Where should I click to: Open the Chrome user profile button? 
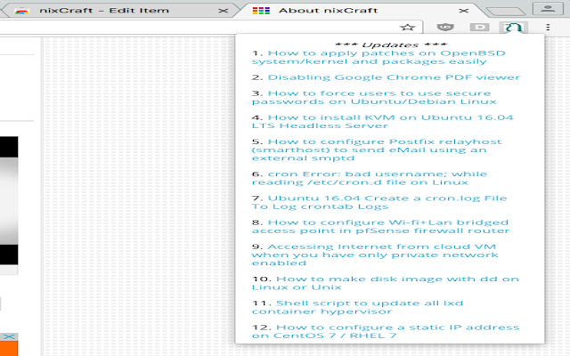click(548, 8)
